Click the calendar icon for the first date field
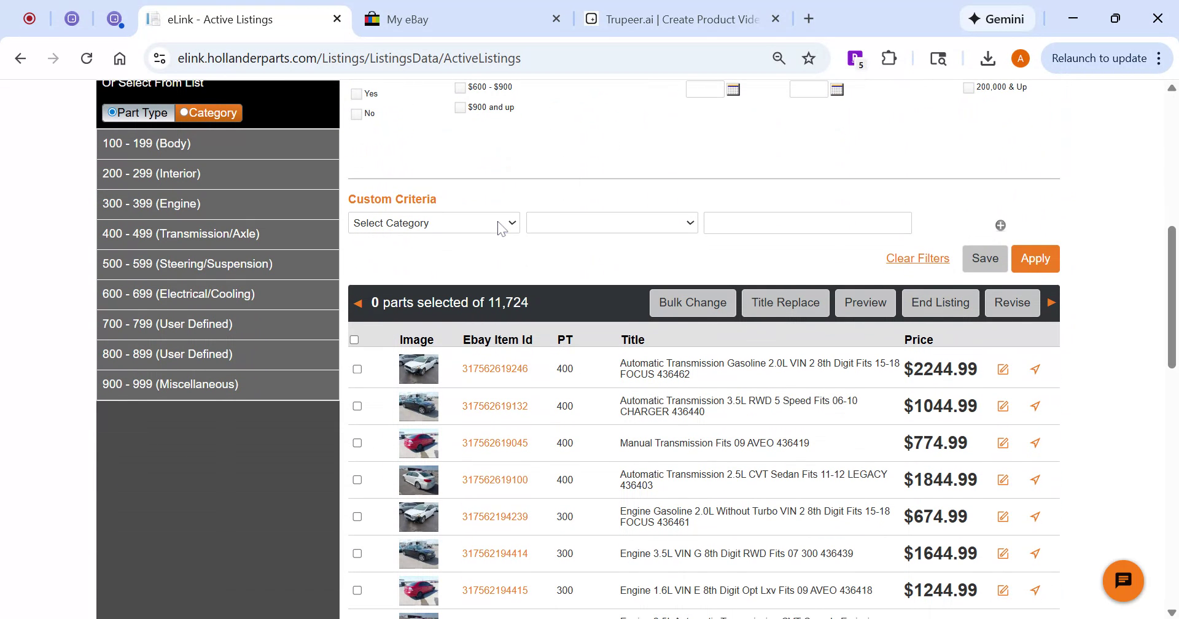The image size is (1179, 619). click(x=733, y=89)
